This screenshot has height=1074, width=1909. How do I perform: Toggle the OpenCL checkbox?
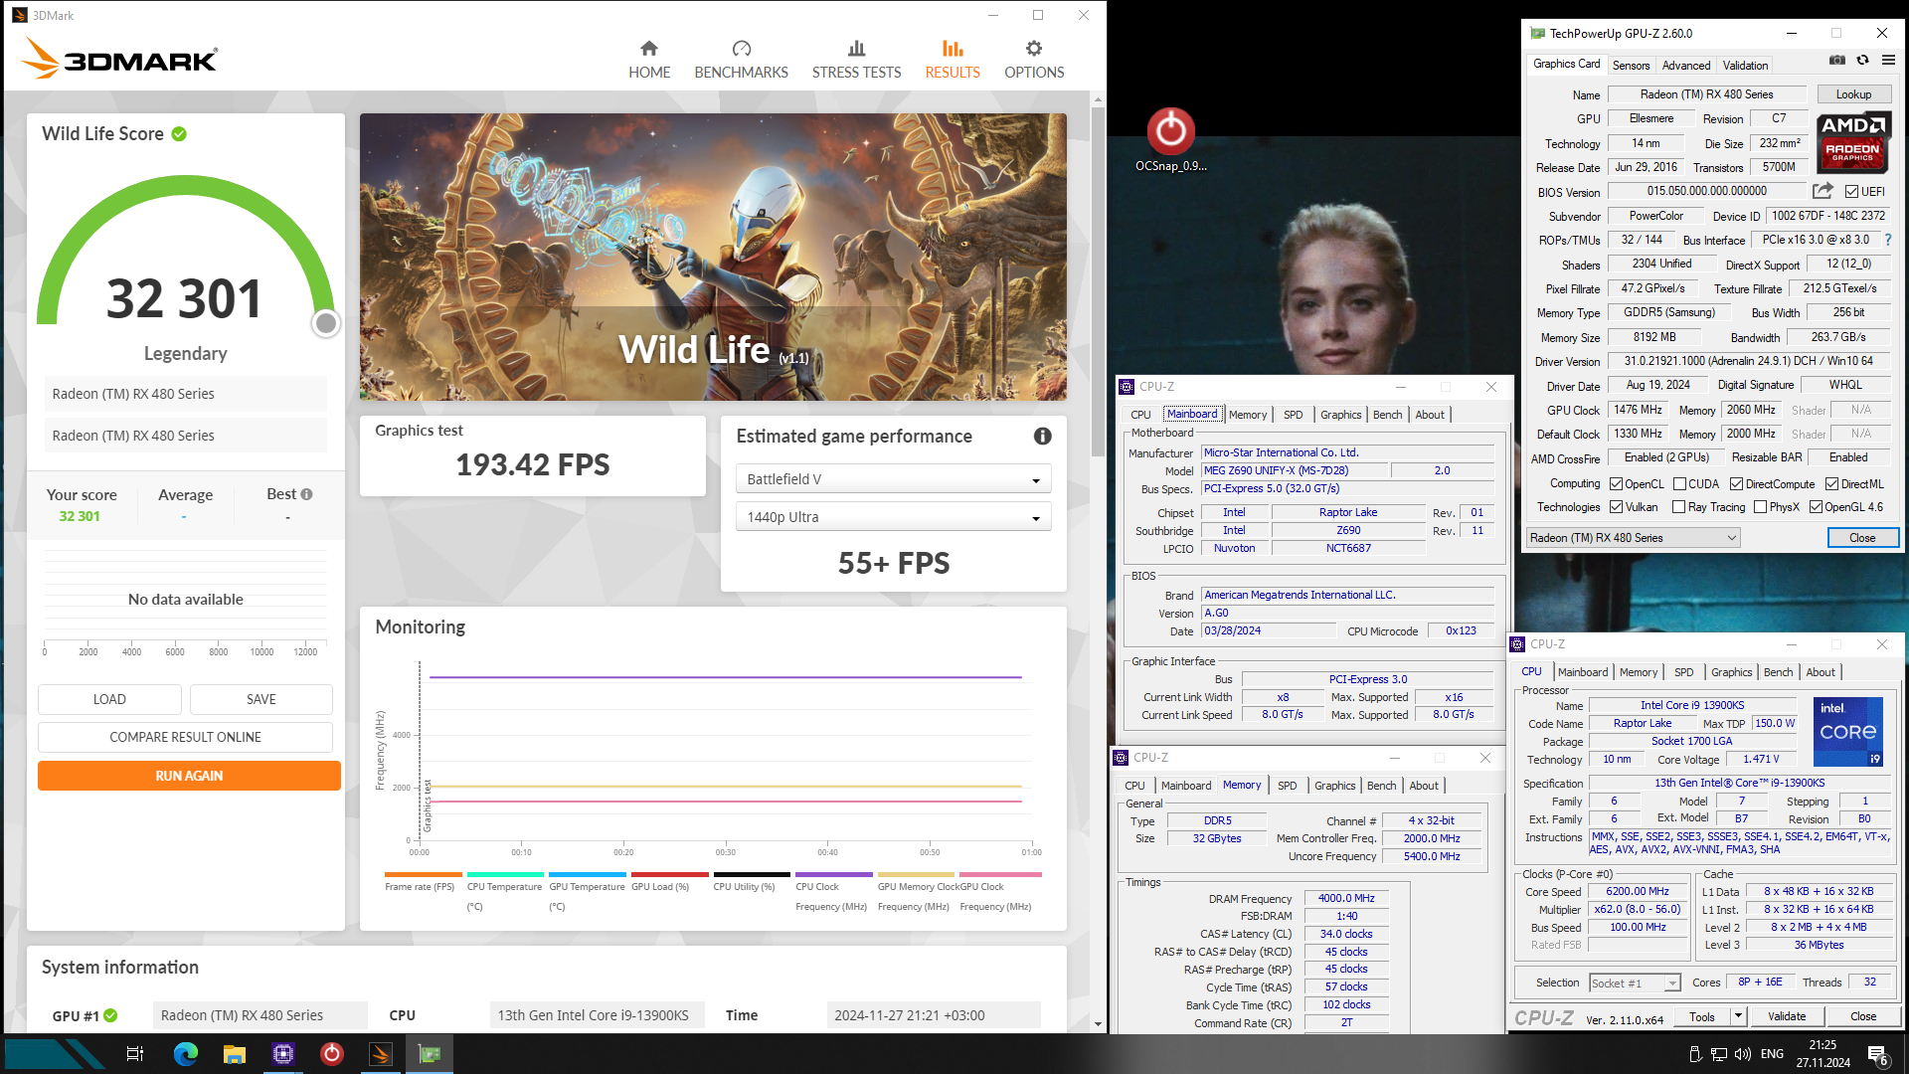coord(1617,484)
